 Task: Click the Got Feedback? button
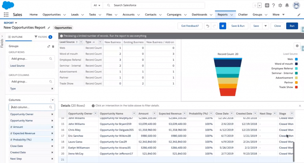click(190, 26)
